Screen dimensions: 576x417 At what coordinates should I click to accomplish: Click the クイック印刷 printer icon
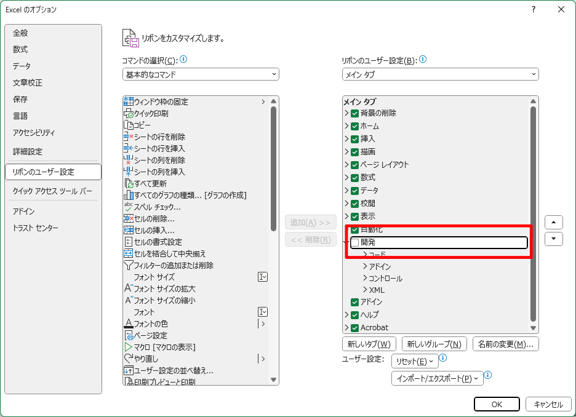[129, 113]
